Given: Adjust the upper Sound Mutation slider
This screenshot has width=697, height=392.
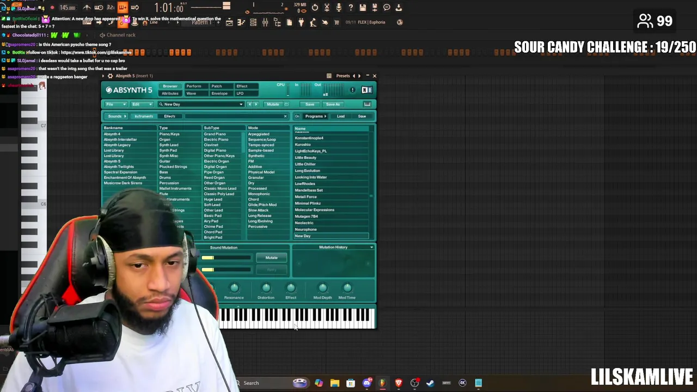Looking at the screenshot, I should click(x=226, y=258).
